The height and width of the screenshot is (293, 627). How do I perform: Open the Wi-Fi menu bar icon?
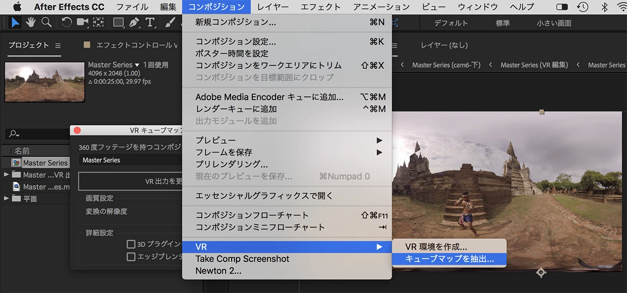pyautogui.click(x=622, y=7)
